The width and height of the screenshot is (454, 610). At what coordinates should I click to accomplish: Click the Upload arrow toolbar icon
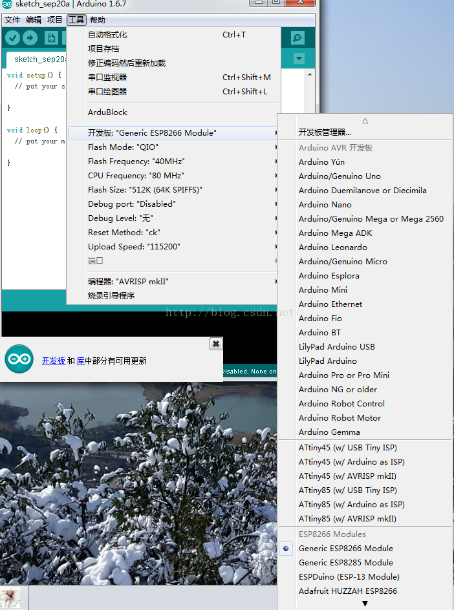pos(30,37)
